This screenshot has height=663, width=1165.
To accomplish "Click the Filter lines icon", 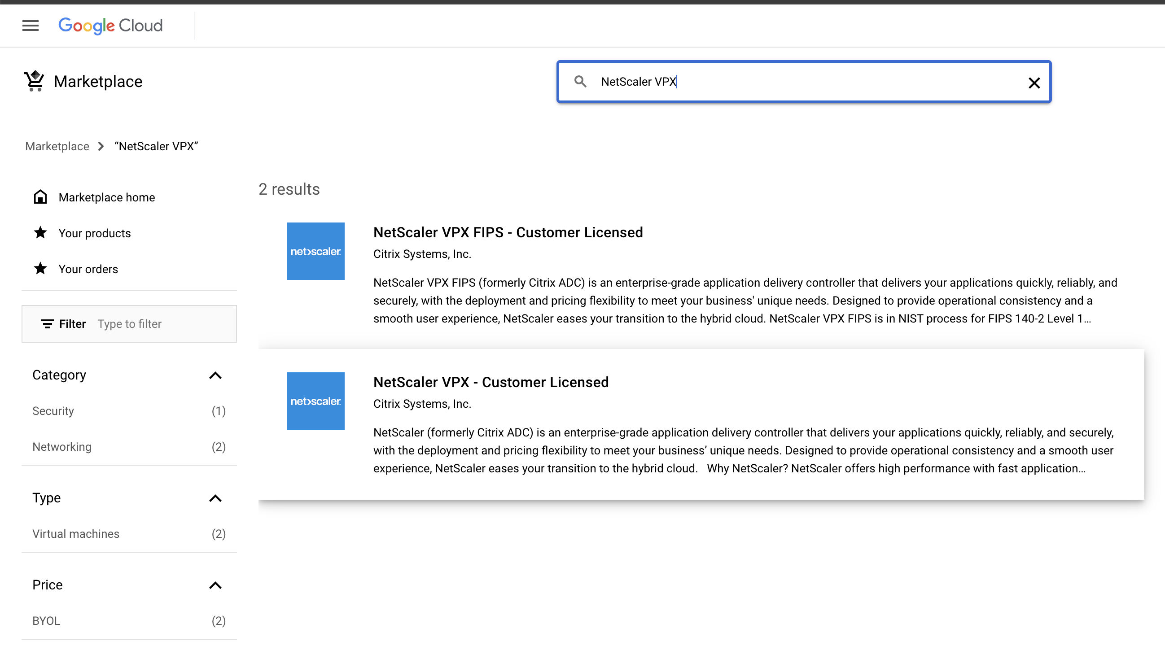I will tap(48, 324).
